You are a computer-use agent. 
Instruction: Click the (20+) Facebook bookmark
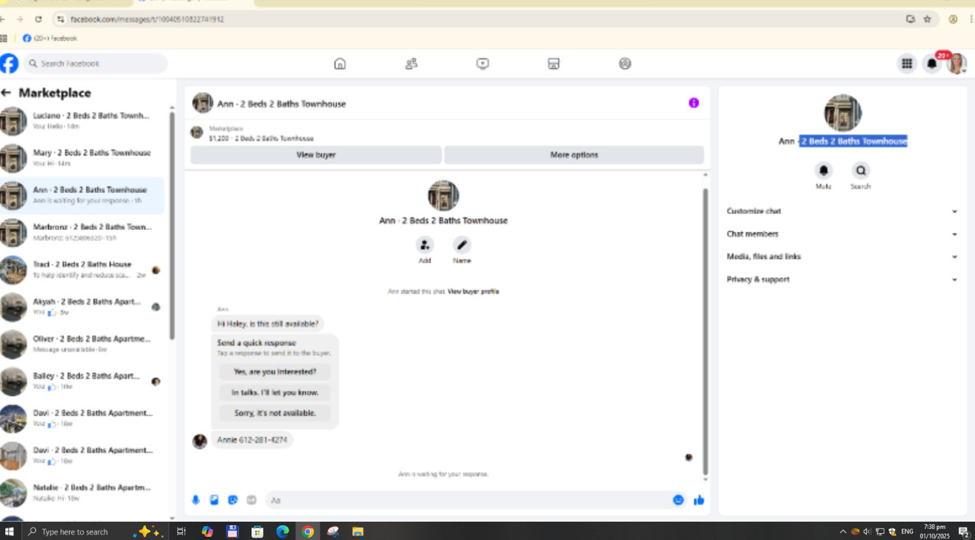pos(50,38)
